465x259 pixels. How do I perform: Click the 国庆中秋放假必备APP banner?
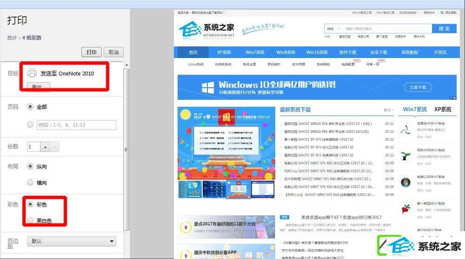click(x=226, y=252)
